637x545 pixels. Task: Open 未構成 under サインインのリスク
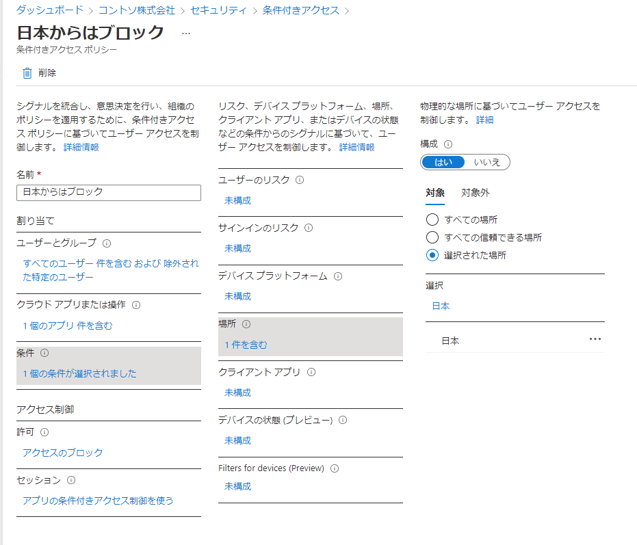[x=237, y=248]
